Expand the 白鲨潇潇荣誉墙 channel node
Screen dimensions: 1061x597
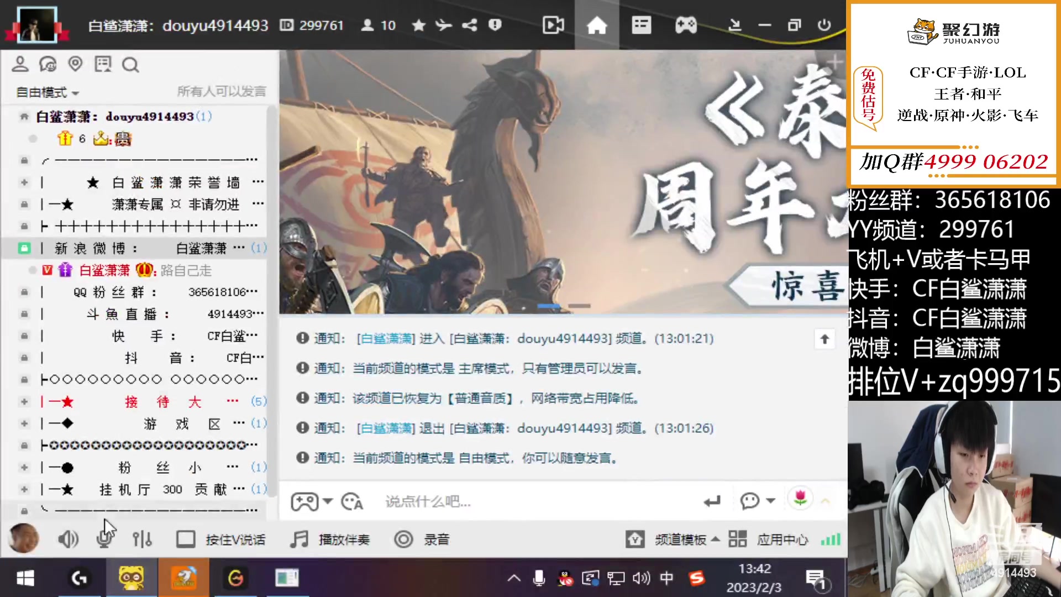(x=24, y=182)
